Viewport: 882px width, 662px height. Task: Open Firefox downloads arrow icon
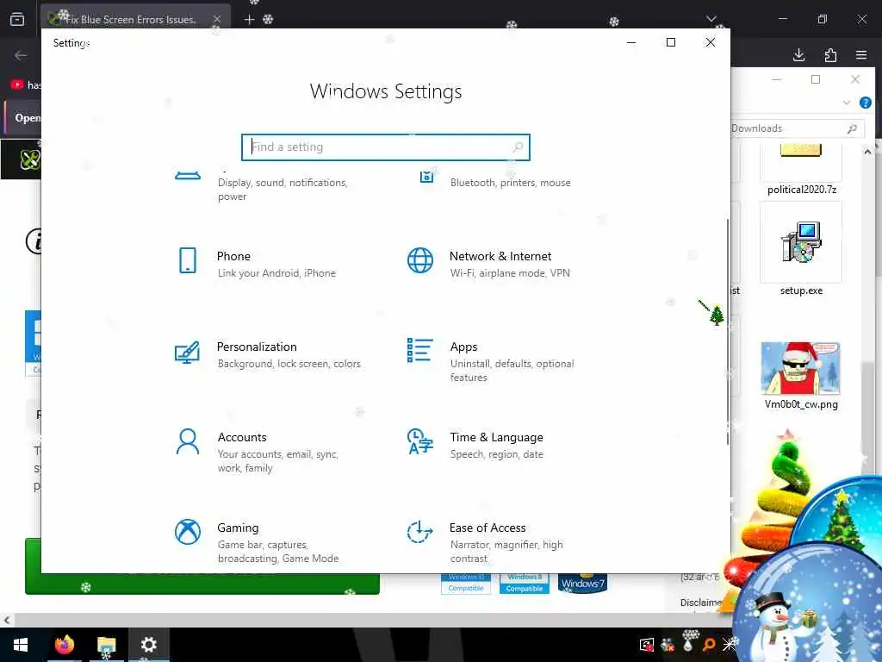click(x=798, y=55)
